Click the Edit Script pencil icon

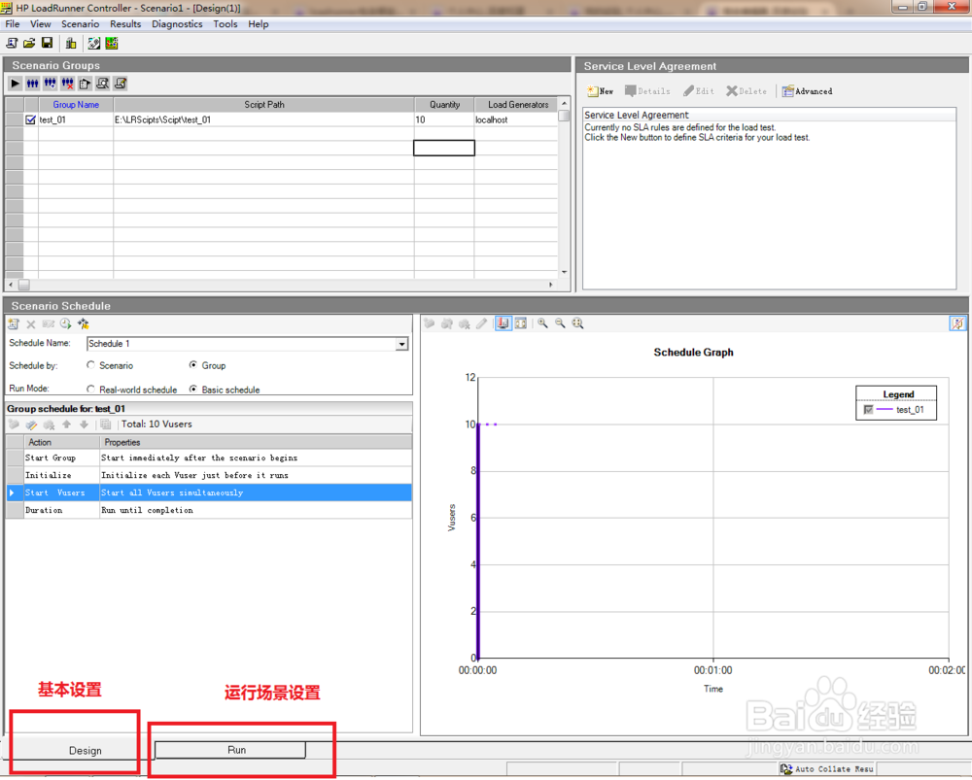[x=121, y=83]
